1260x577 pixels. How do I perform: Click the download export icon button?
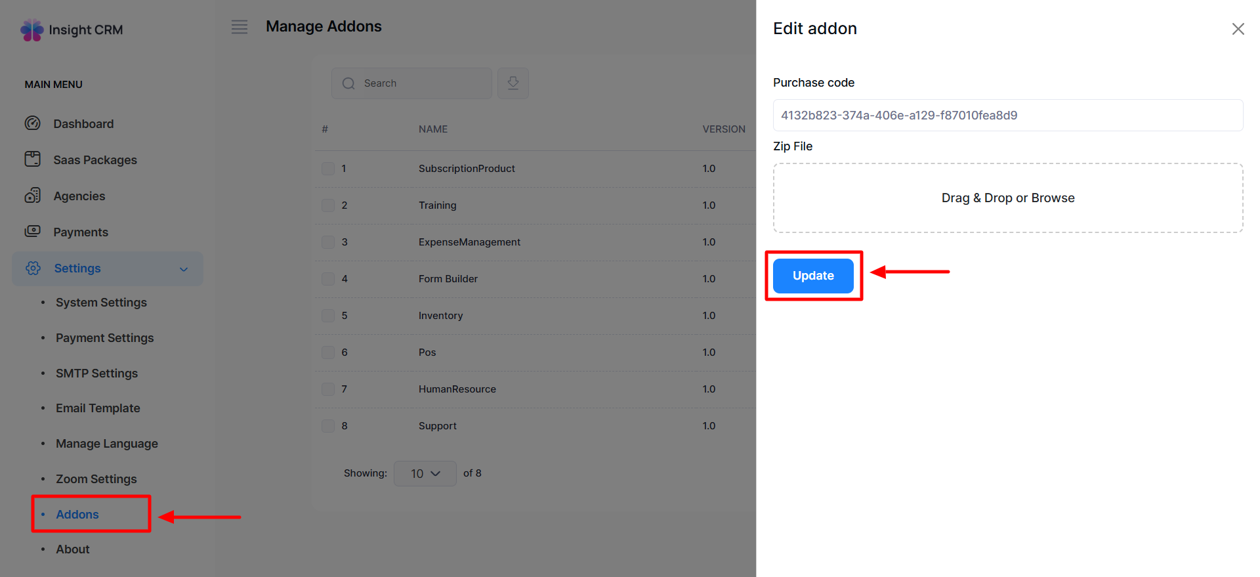pos(513,83)
